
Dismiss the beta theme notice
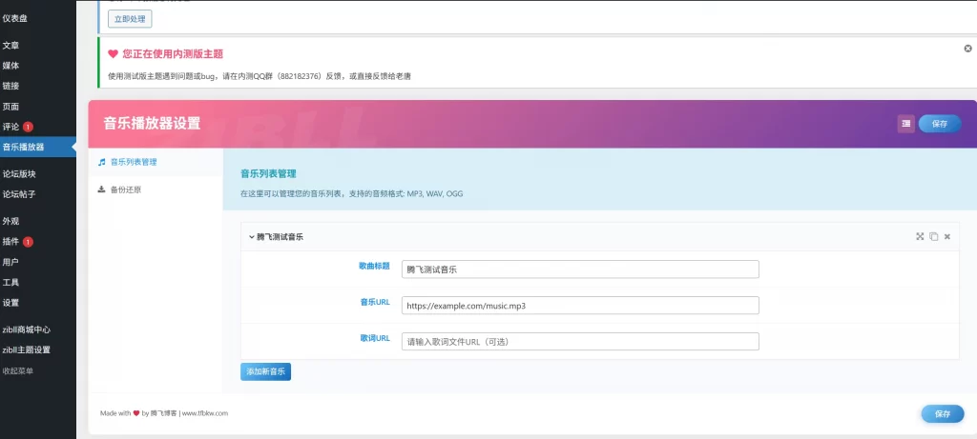(967, 48)
